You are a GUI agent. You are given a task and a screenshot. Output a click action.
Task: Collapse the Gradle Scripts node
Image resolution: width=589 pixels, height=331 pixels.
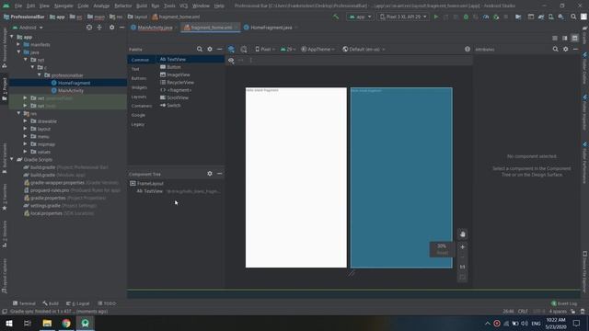[12, 159]
